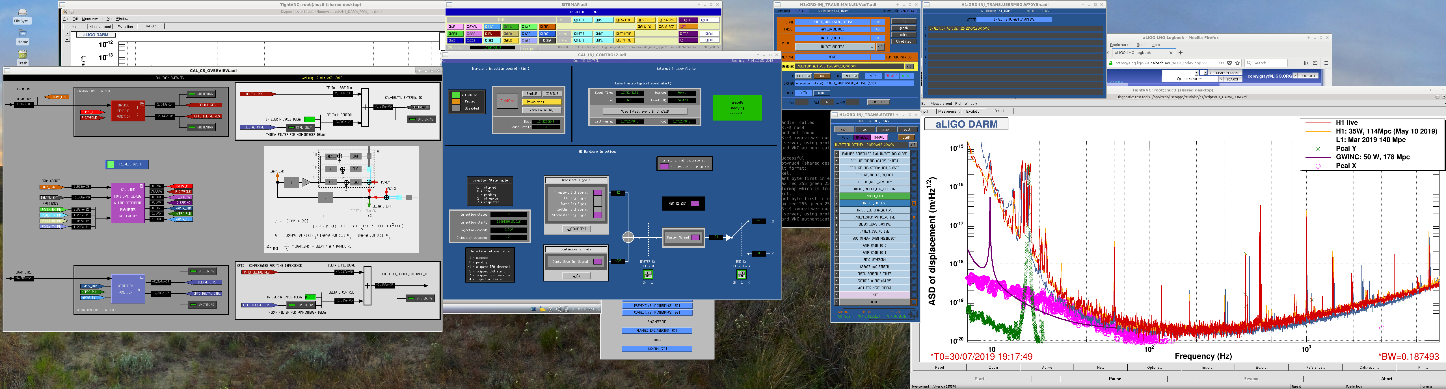The width and height of the screenshot is (1446, 389).
Task: Switch to Excitation tab in nuc6 diagnostics
Action: (x=125, y=26)
